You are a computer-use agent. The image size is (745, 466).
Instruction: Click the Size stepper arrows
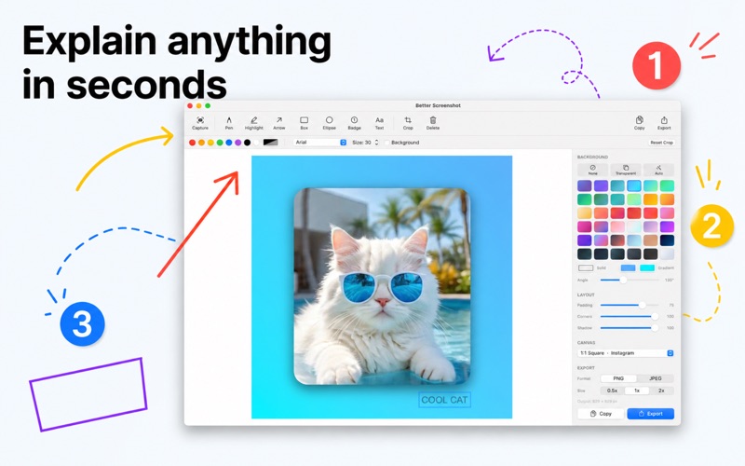click(376, 143)
